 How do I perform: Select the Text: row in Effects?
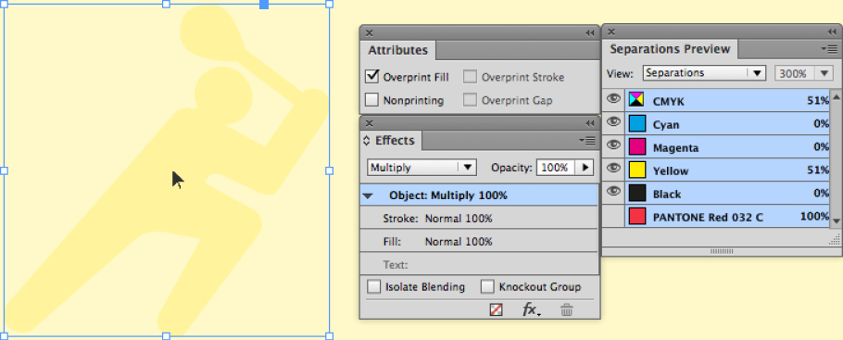click(x=479, y=264)
